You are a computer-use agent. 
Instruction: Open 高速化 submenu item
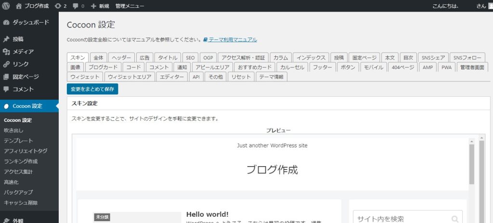(x=11, y=182)
